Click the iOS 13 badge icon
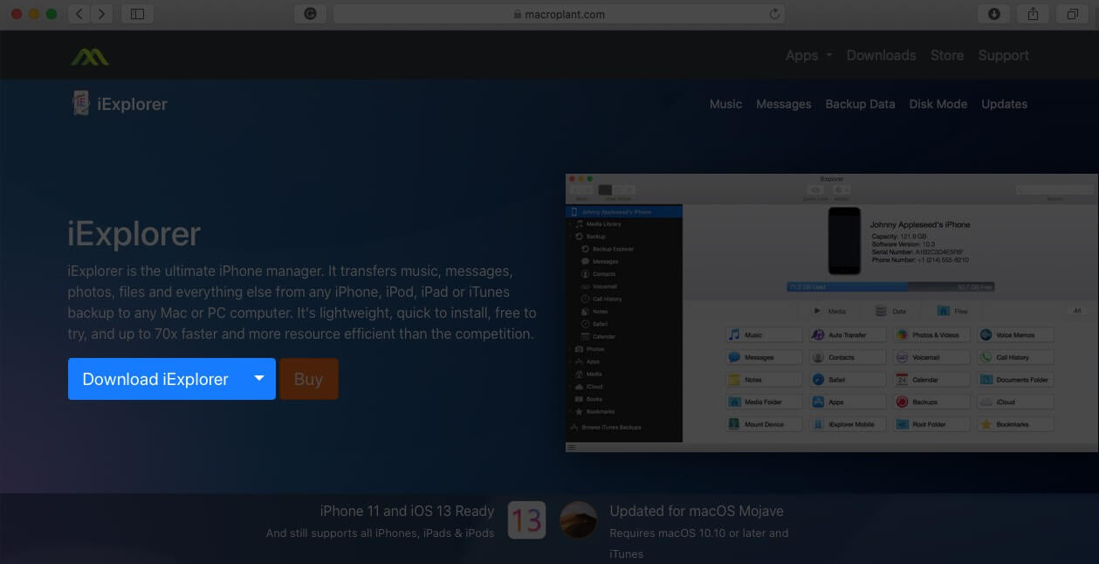Screen dimensions: 1099x564 click(526, 520)
